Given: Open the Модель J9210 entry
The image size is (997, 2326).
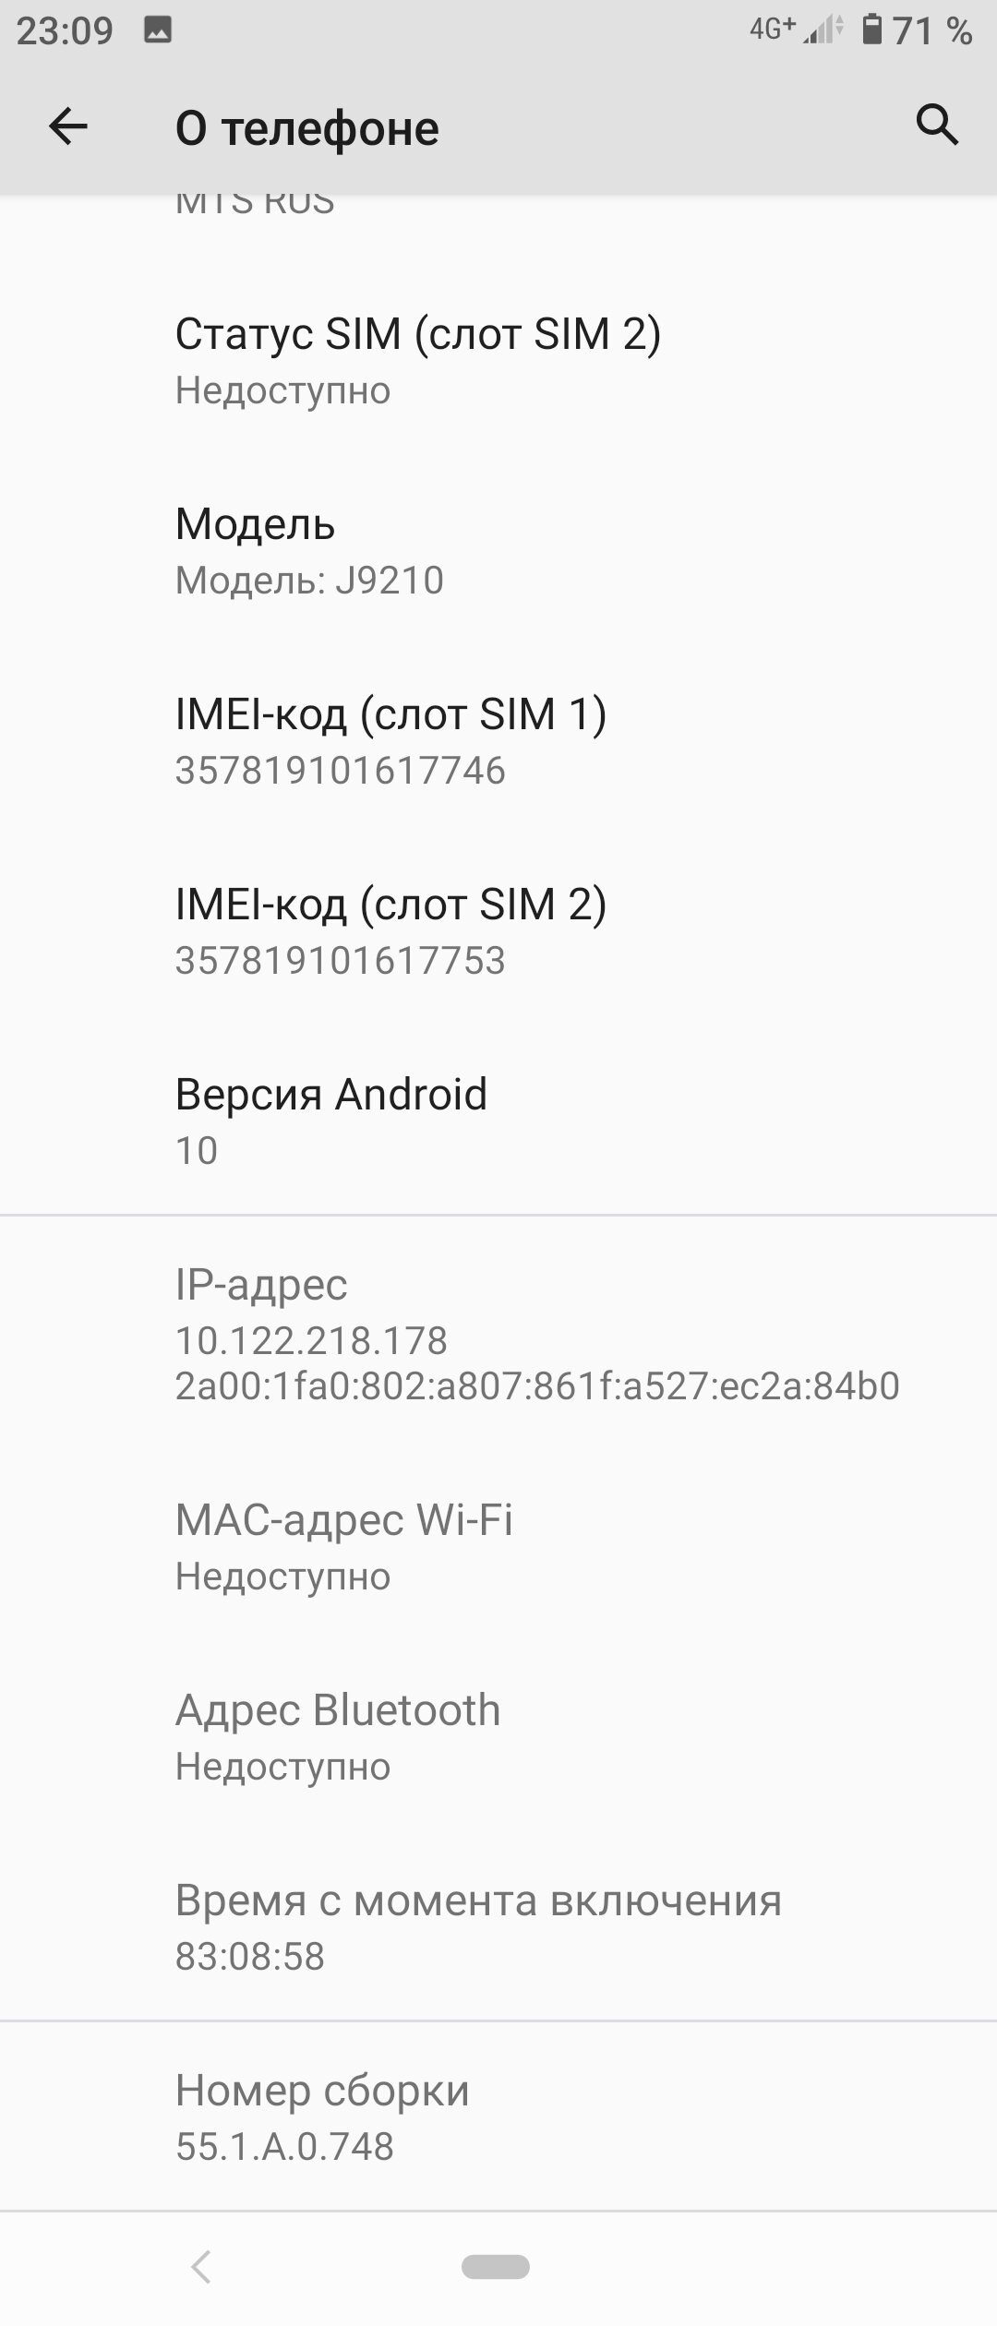Looking at the screenshot, I should [x=498, y=551].
